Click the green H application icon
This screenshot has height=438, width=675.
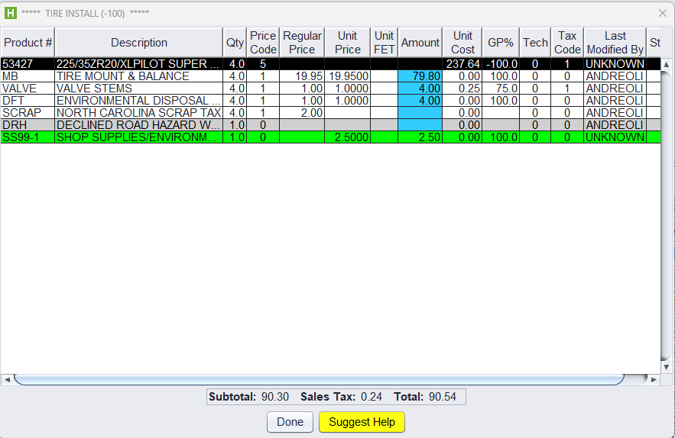pos(11,13)
